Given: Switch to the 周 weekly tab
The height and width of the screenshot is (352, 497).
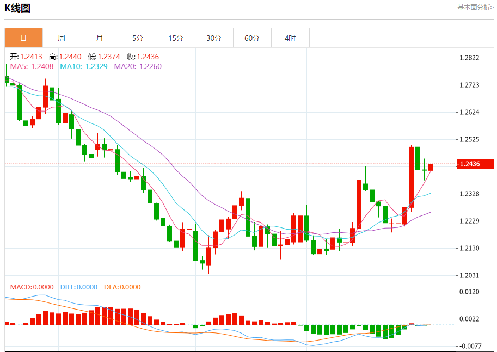Looking at the screenshot, I should 62,38.
